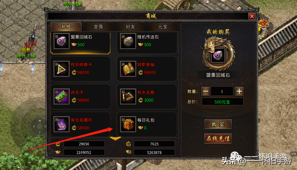Increase quantity with the plus button
The image size is (297, 170).
(x=239, y=91)
